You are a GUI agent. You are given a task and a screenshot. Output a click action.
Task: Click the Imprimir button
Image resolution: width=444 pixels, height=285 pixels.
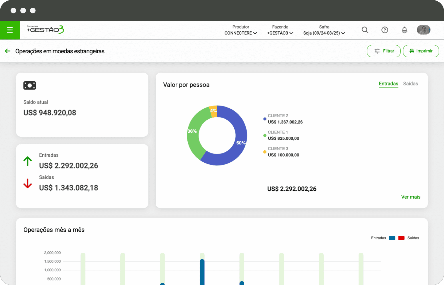pyautogui.click(x=421, y=51)
